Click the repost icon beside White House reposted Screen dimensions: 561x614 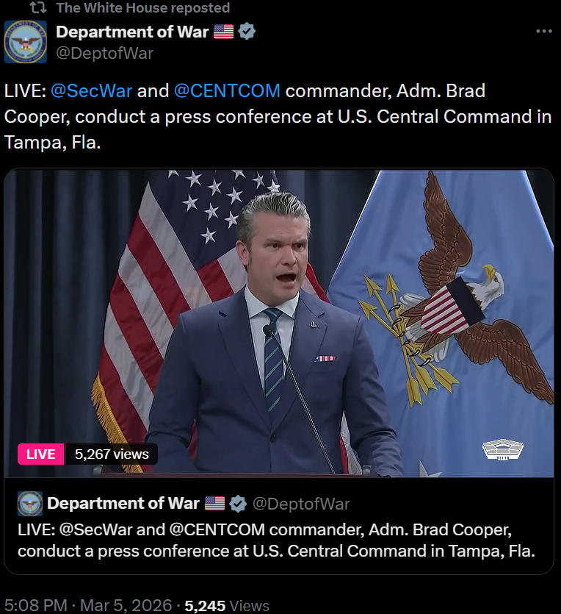click(x=38, y=7)
